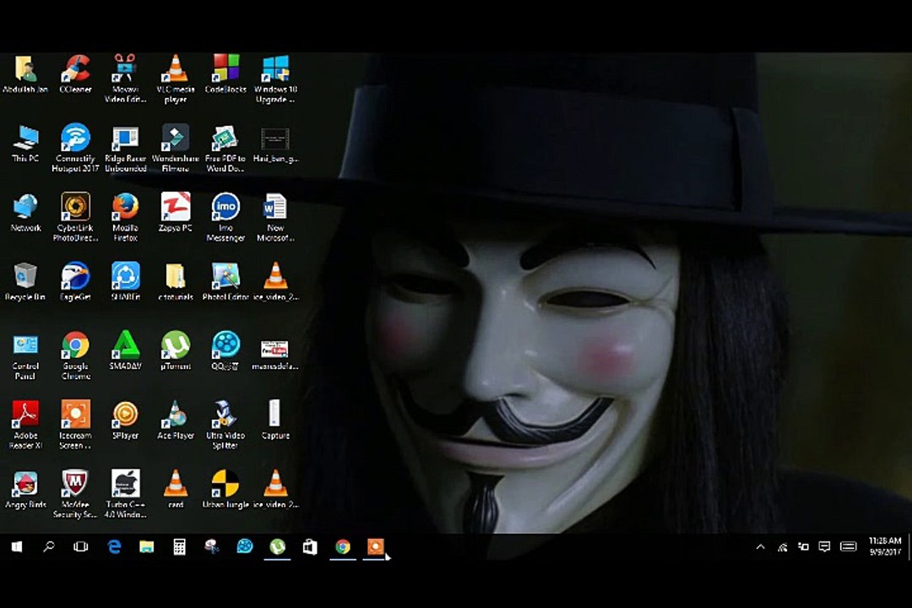Image resolution: width=912 pixels, height=608 pixels.
Task: Open the clock showing 9/9/2017
Action: (885, 547)
